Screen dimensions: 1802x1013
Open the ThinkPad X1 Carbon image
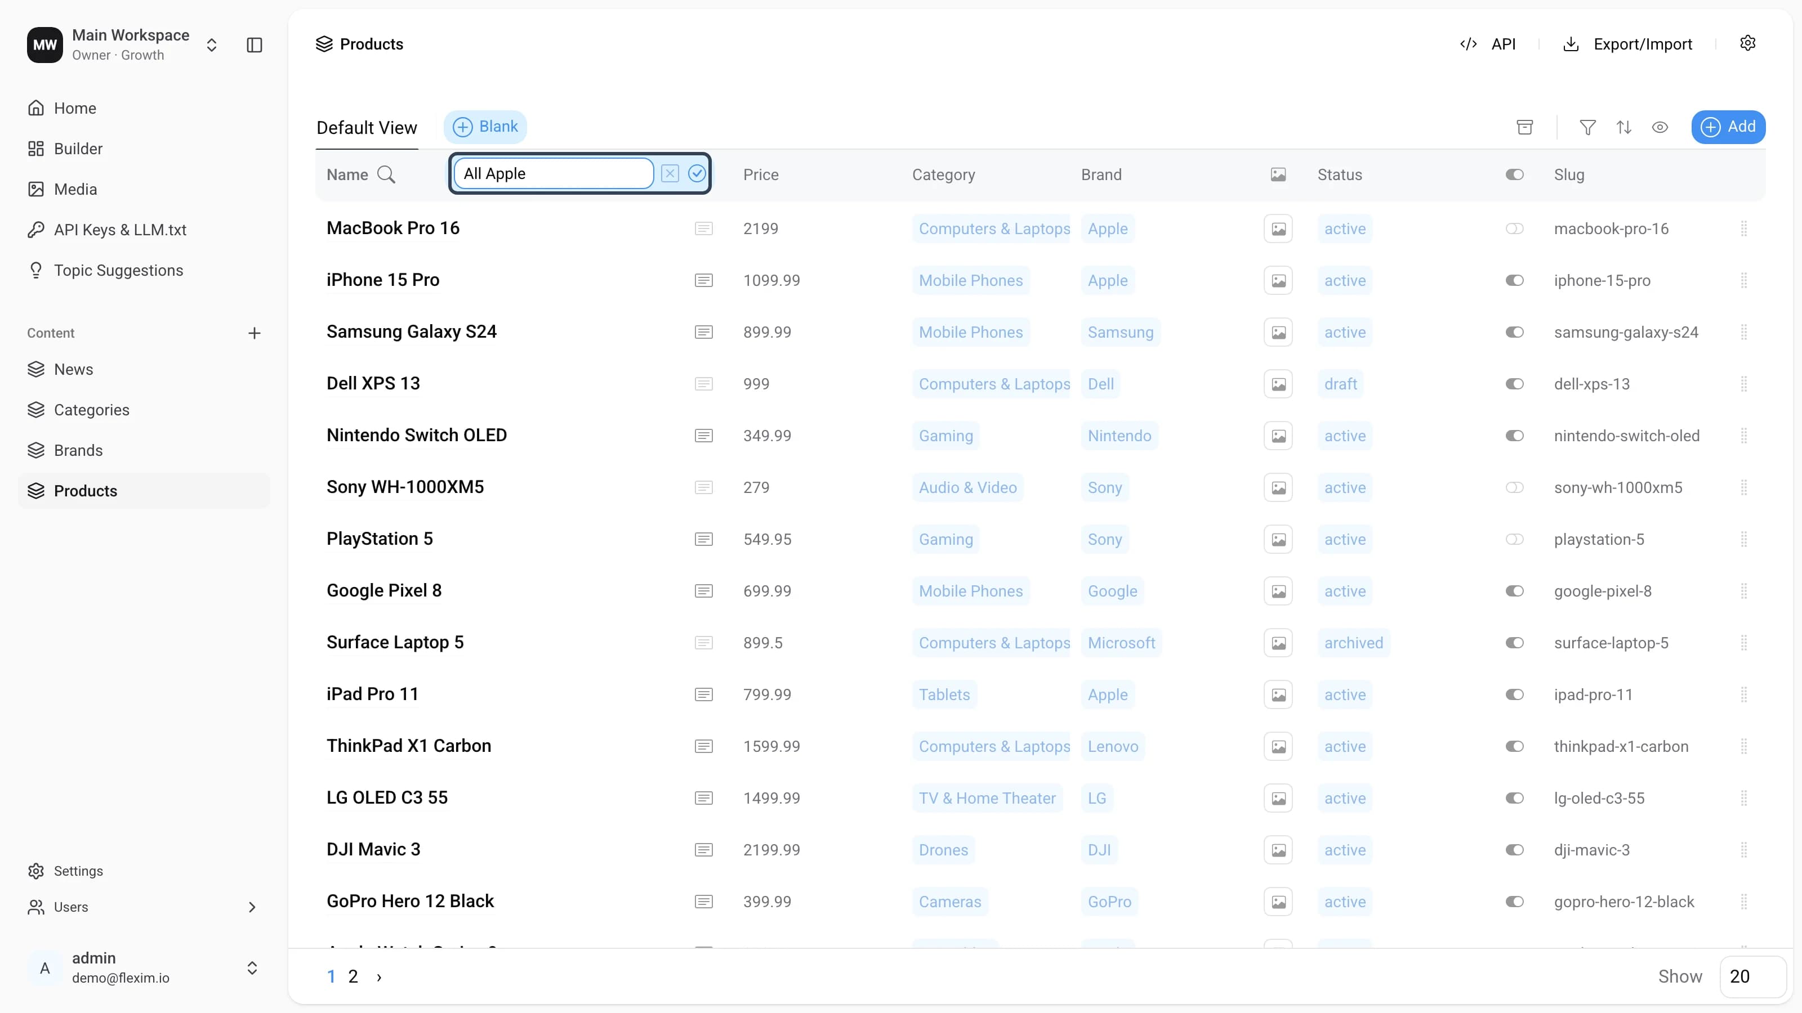pos(1278,746)
